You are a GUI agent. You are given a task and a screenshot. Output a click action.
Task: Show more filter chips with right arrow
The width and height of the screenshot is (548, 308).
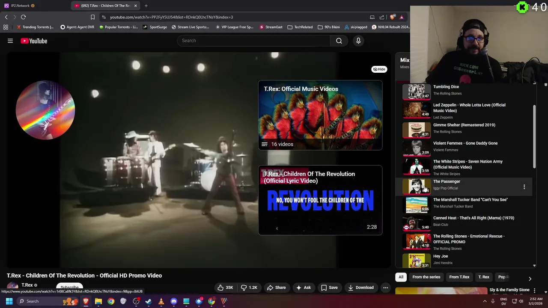coord(530,278)
